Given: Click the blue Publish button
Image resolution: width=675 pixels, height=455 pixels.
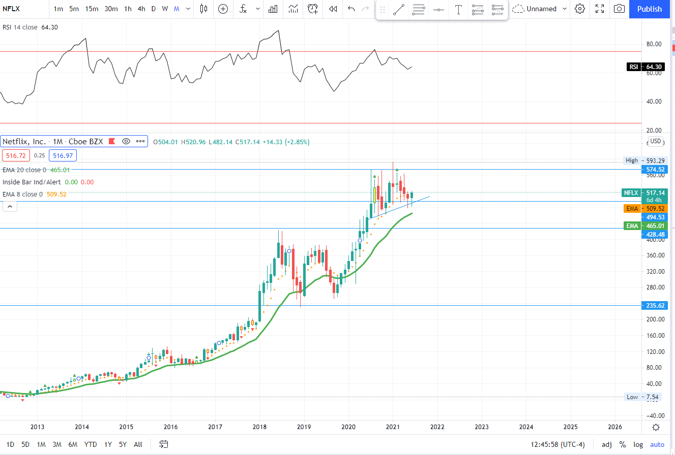Looking at the screenshot, I should pyautogui.click(x=649, y=9).
